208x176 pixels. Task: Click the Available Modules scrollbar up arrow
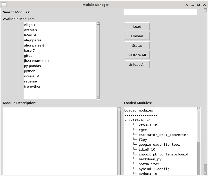tap(98, 23)
